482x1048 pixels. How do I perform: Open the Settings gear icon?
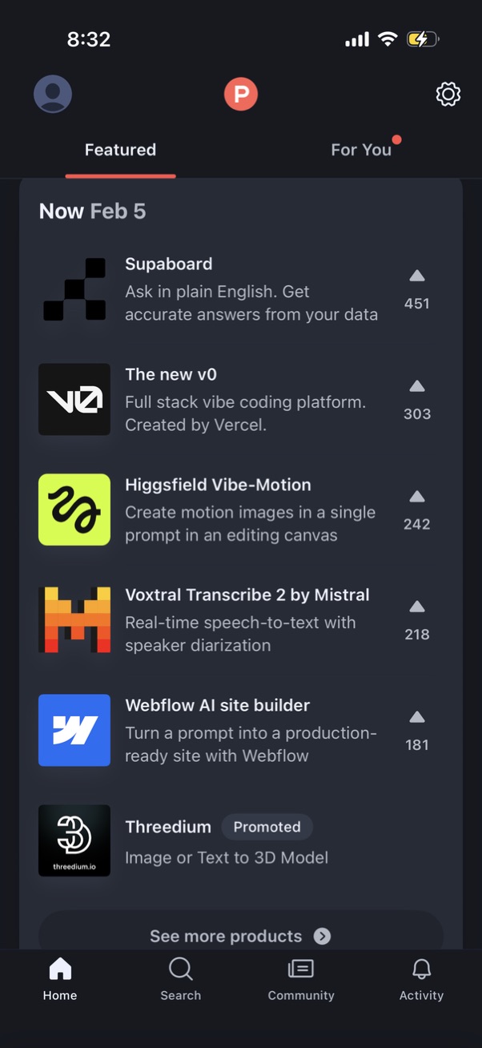pyautogui.click(x=448, y=94)
